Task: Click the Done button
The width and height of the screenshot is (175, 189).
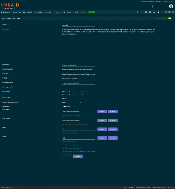Action: [78, 156]
